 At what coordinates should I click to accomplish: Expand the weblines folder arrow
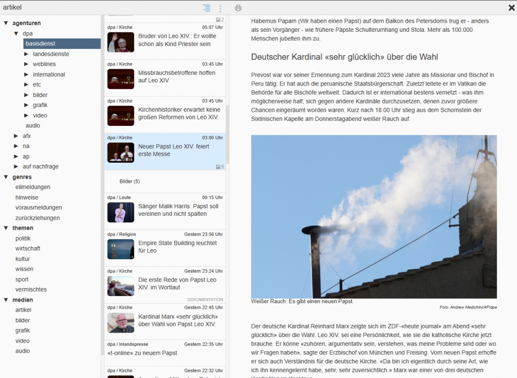point(26,64)
